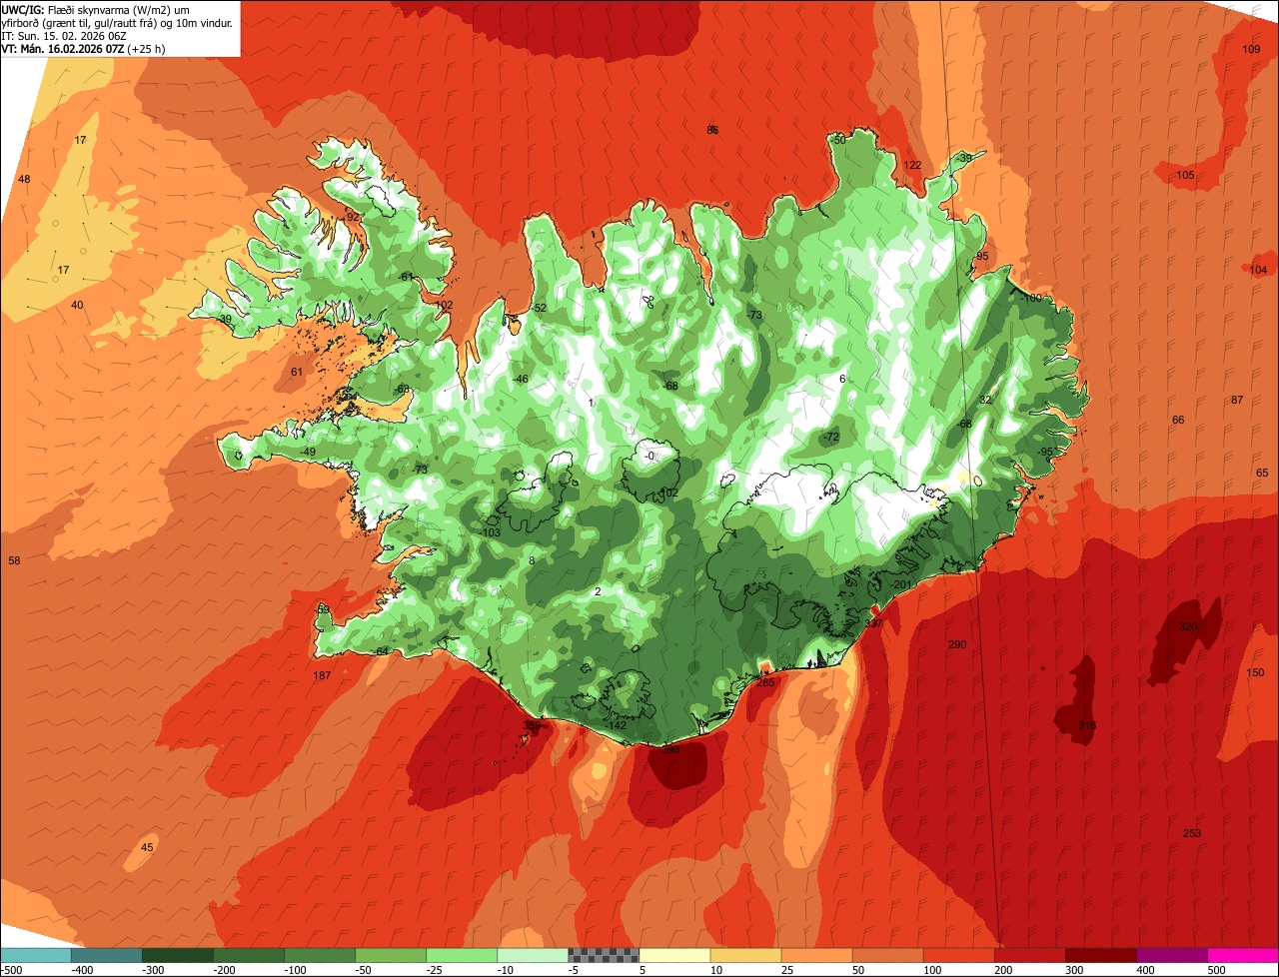The width and height of the screenshot is (1279, 977).
Task: Click the '320' value in the dark red patch
Action: (x=1188, y=626)
